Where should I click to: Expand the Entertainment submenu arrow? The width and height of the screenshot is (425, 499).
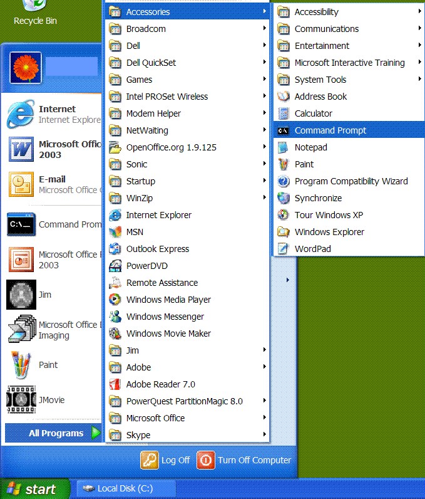point(420,45)
